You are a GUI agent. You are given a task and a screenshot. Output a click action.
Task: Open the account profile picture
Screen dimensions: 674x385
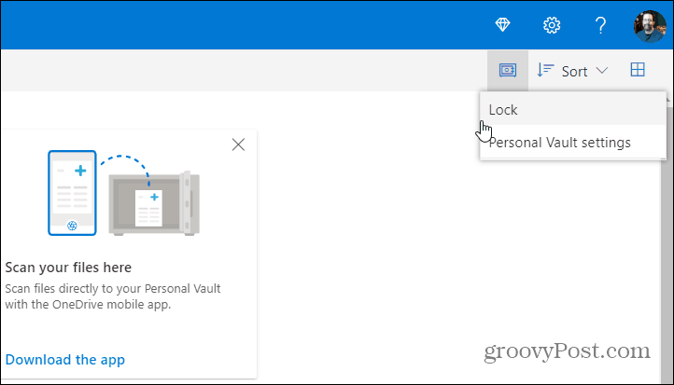[650, 26]
